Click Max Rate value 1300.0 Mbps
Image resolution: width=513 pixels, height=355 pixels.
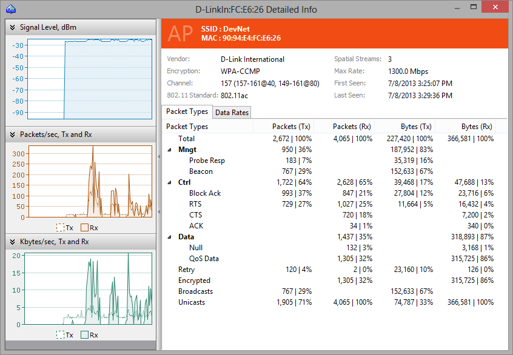pos(408,71)
